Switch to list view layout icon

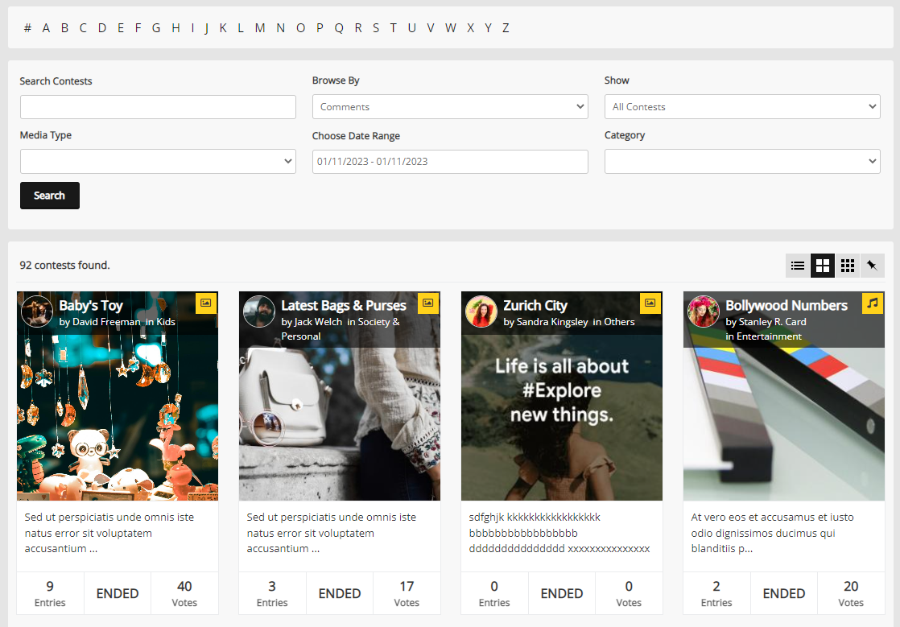coord(798,266)
